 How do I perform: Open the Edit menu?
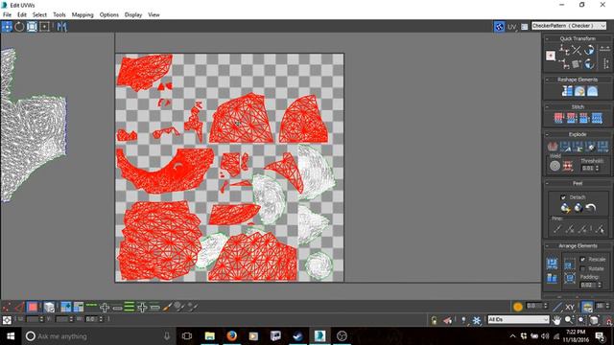point(22,15)
